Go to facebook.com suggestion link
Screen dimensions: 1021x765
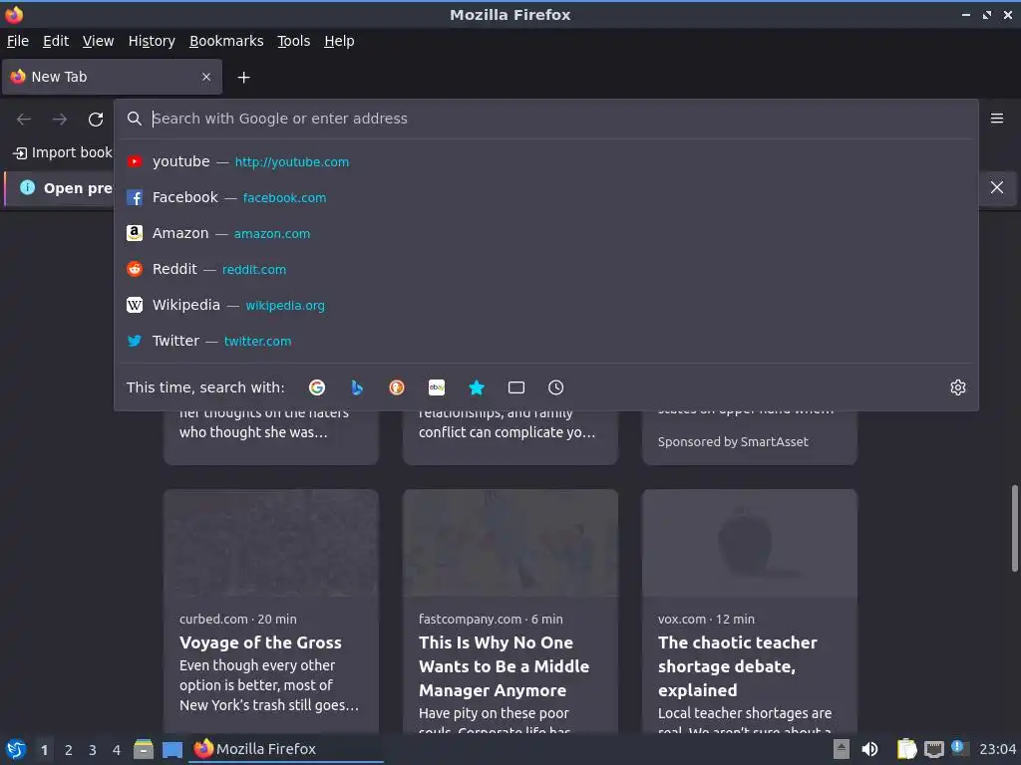pyautogui.click(x=284, y=198)
